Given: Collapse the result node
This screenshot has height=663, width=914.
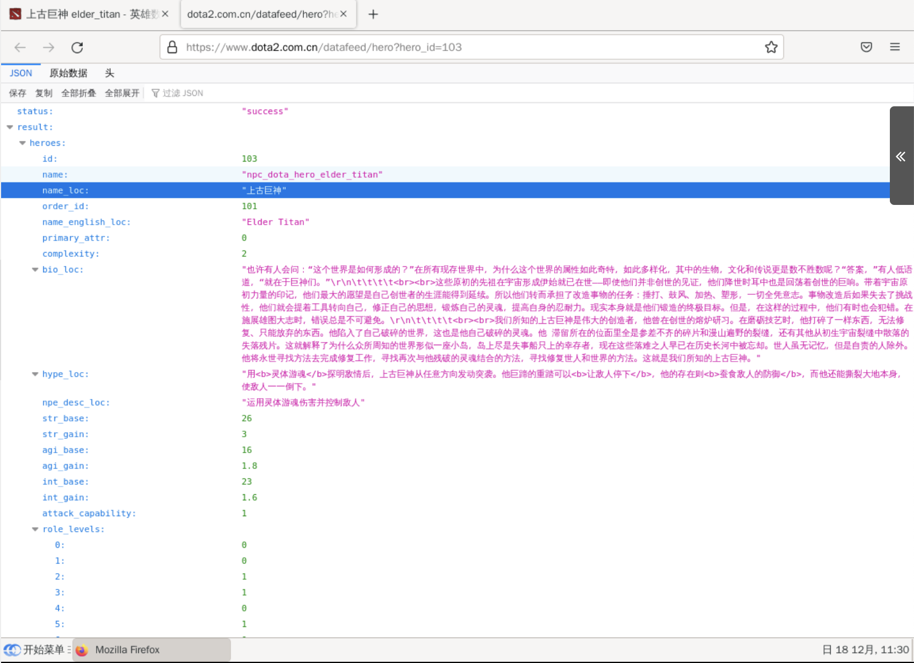Looking at the screenshot, I should [10, 127].
